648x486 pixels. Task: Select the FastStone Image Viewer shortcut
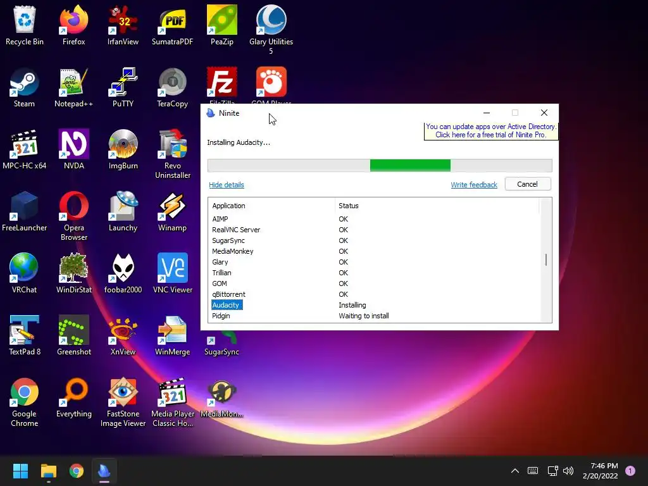[123, 402]
